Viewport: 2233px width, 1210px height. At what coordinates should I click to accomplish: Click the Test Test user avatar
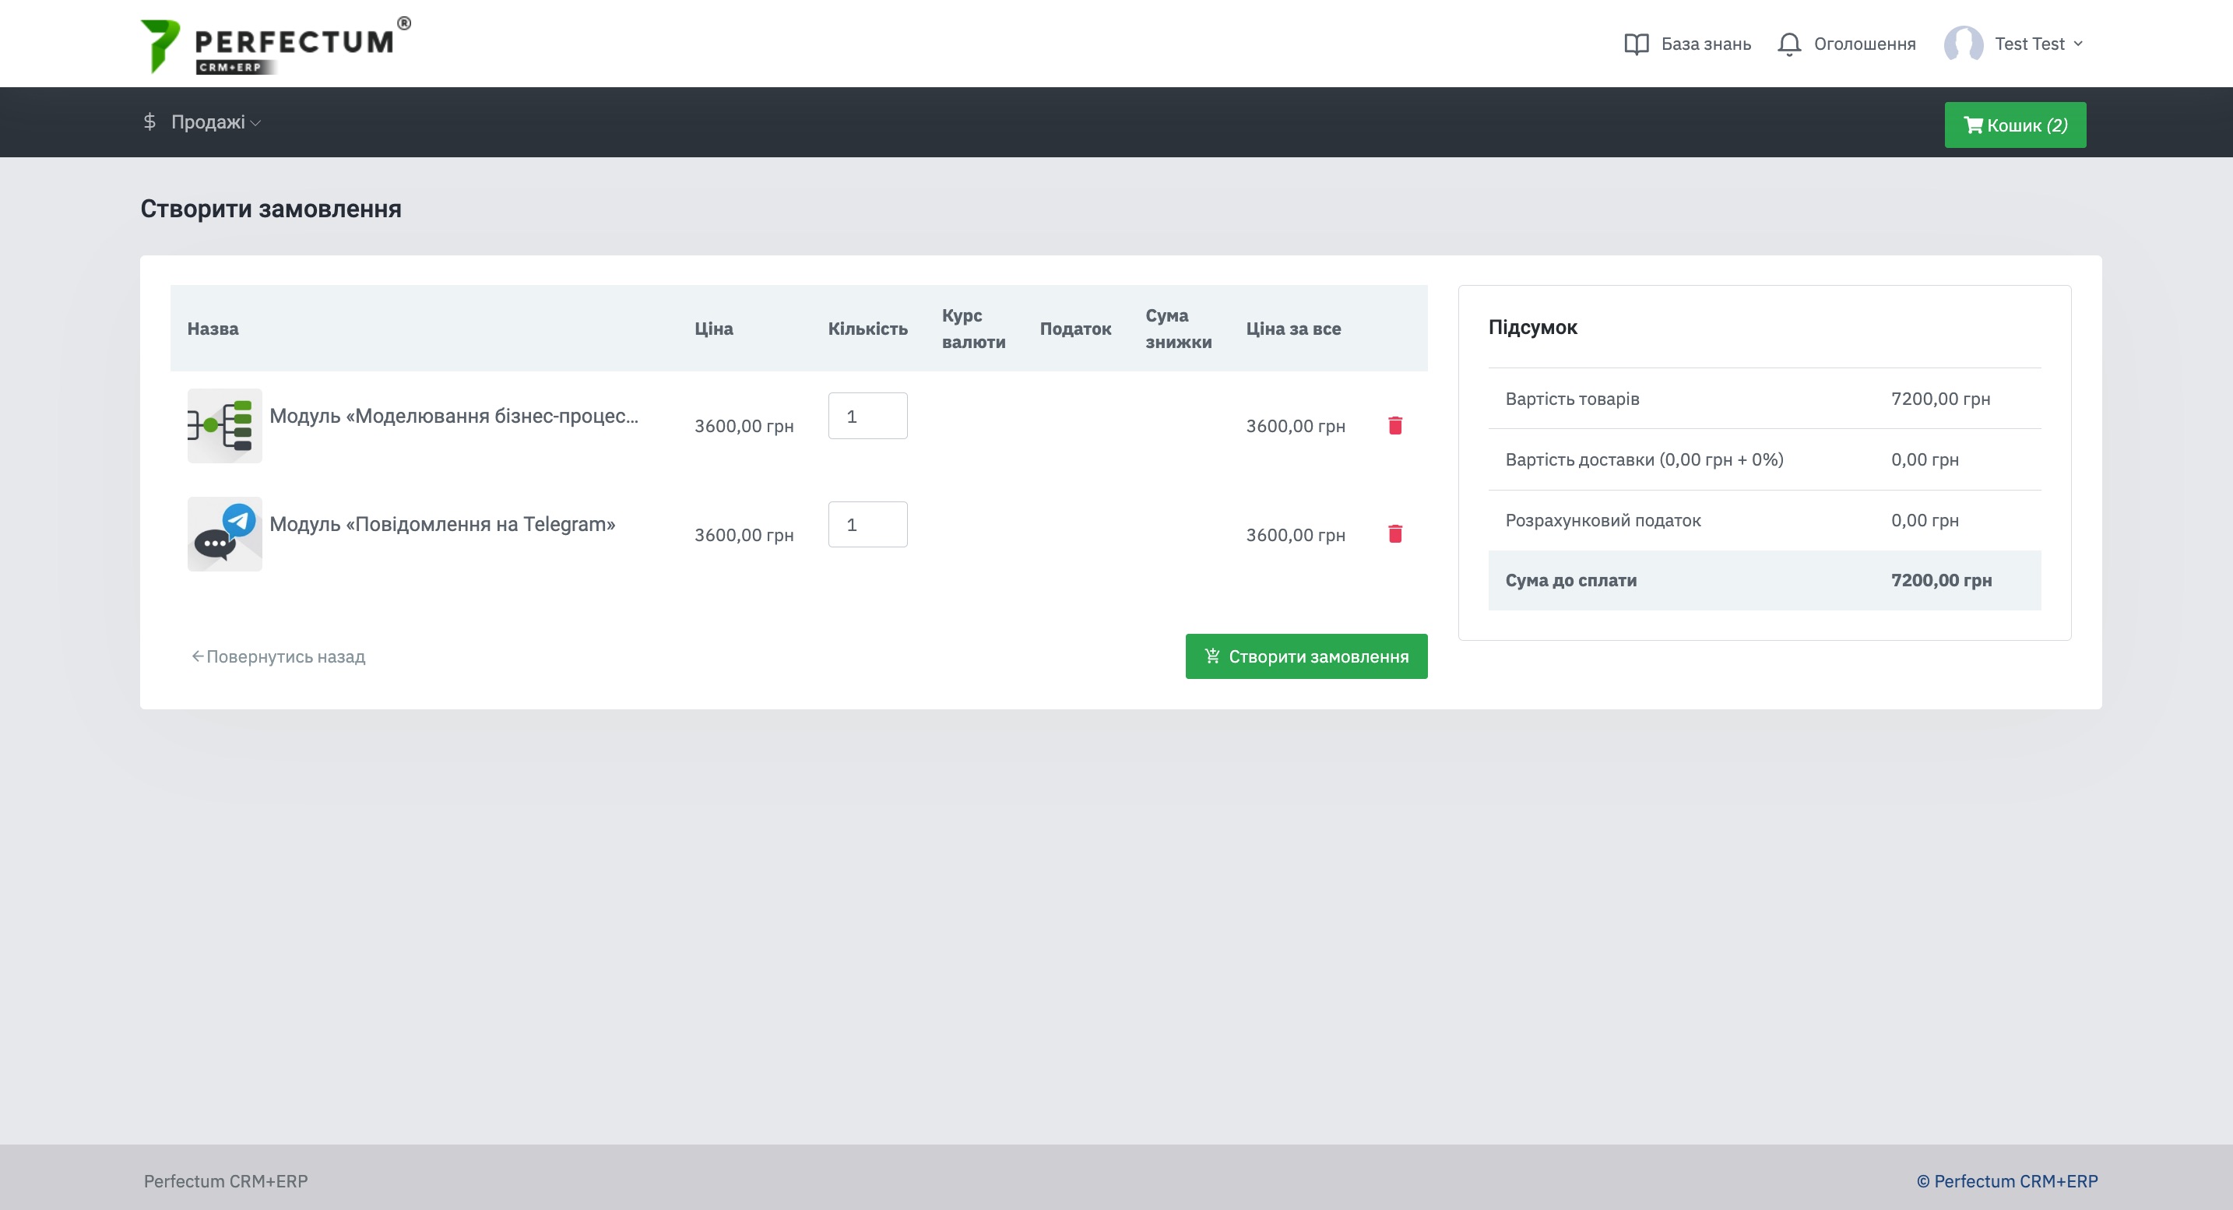tap(1963, 44)
